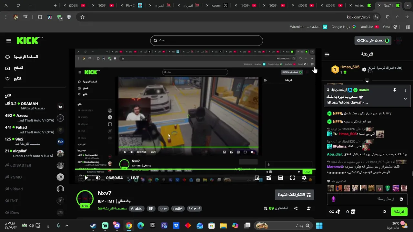The image size is (413, 232).
Task: Open offline vRiyad channel
Action: [34, 189]
